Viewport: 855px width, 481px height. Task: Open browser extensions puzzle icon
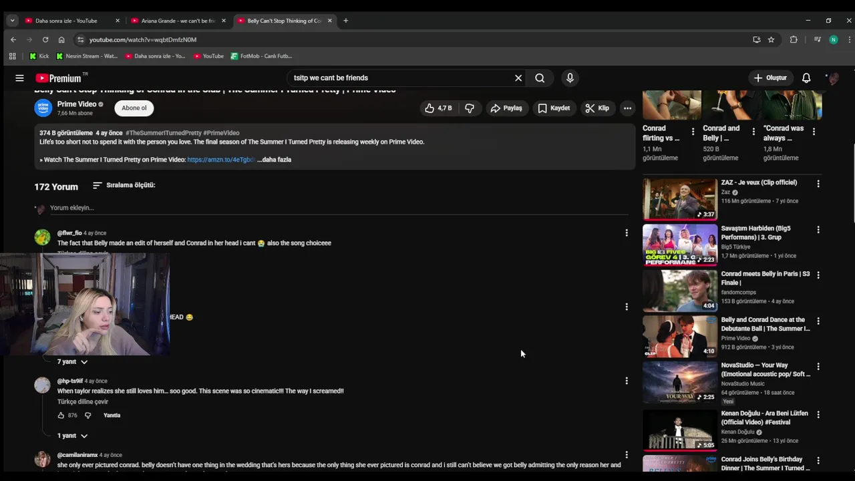794,39
